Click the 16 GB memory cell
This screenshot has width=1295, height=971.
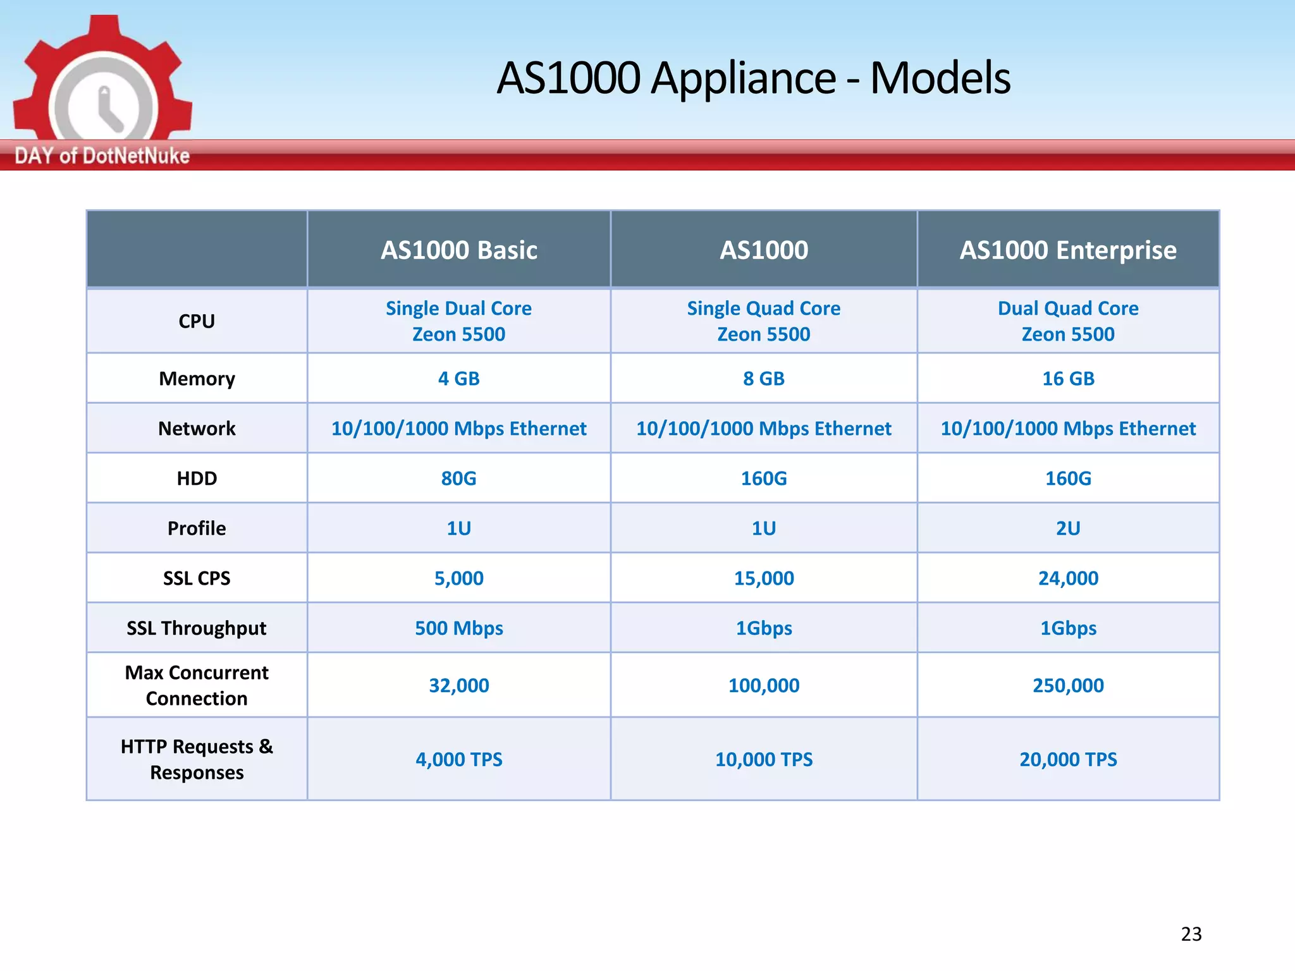1067,378
